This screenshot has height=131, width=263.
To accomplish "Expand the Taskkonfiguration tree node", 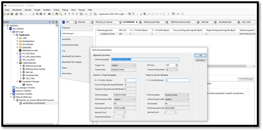I will point(17,62).
